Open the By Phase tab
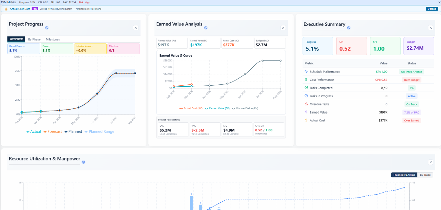The width and height of the screenshot is (441, 210). (34, 39)
